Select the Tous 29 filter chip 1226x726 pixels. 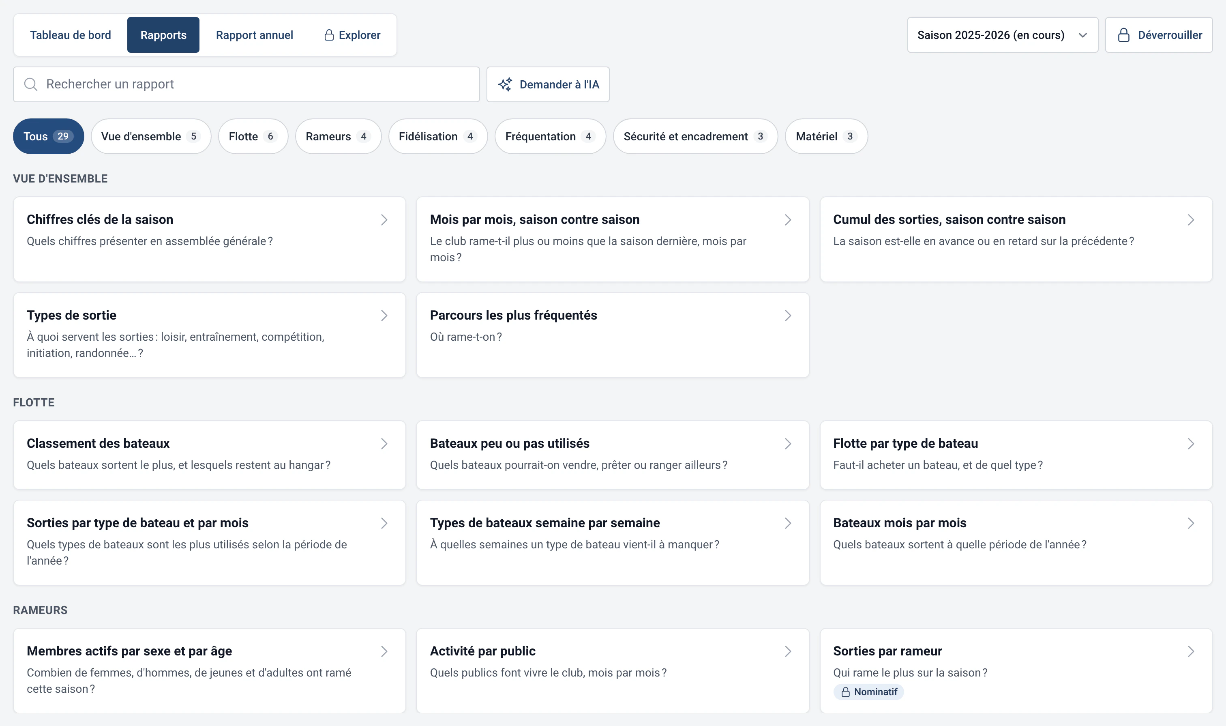coord(48,136)
